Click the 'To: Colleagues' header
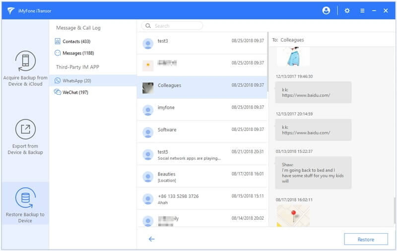The image size is (397, 251). point(288,40)
